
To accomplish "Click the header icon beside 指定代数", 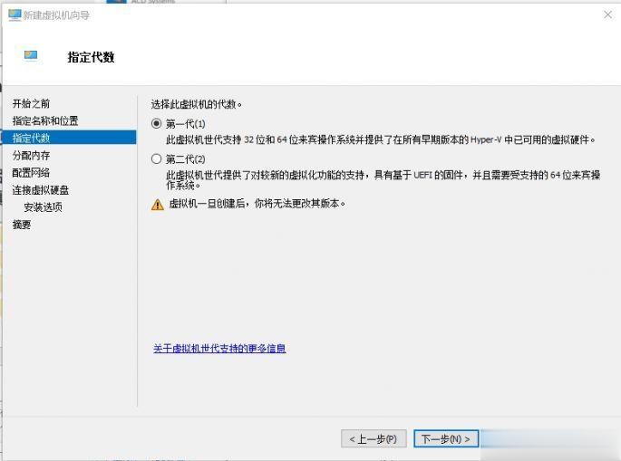I will (x=31, y=55).
